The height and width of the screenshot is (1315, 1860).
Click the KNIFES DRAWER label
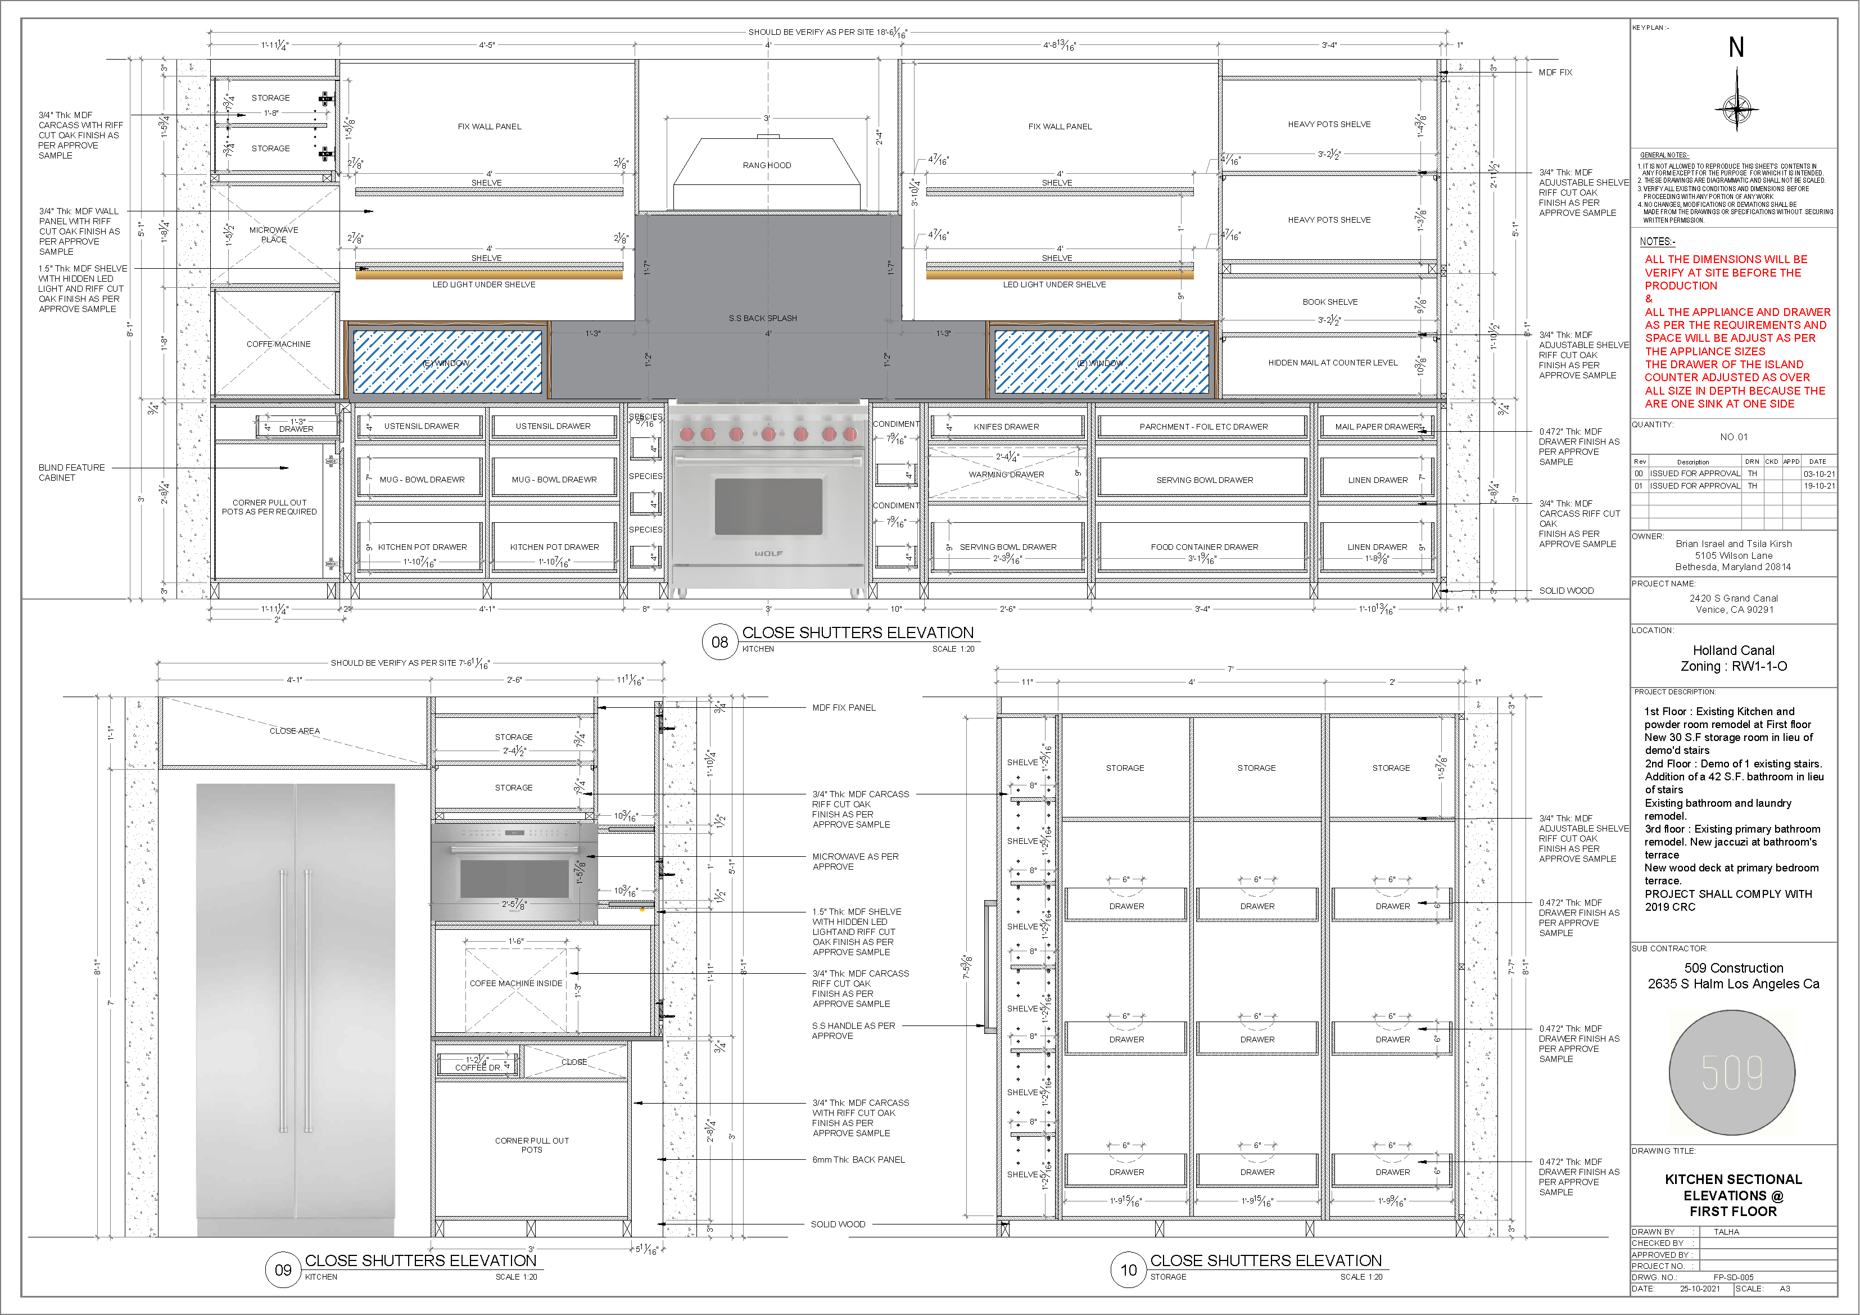click(x=1006, y=426)
